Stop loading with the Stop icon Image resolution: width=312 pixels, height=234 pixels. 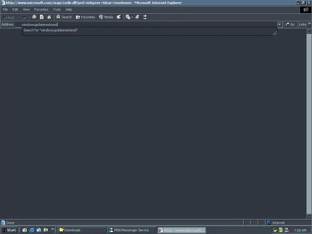[35, 17]
